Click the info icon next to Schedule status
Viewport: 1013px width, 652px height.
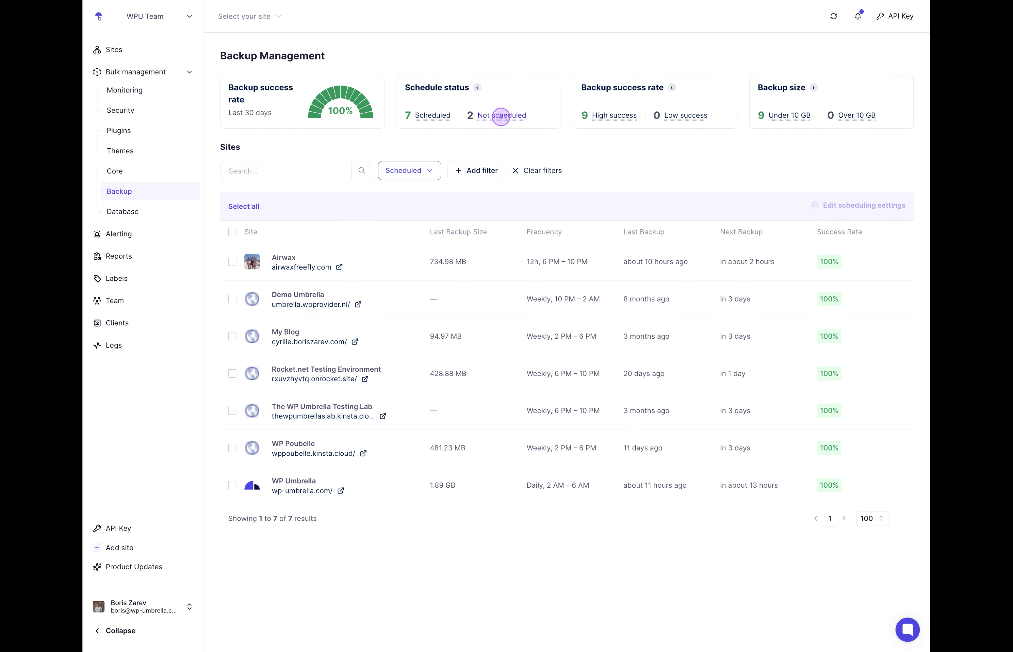click(x=477, y=88)
